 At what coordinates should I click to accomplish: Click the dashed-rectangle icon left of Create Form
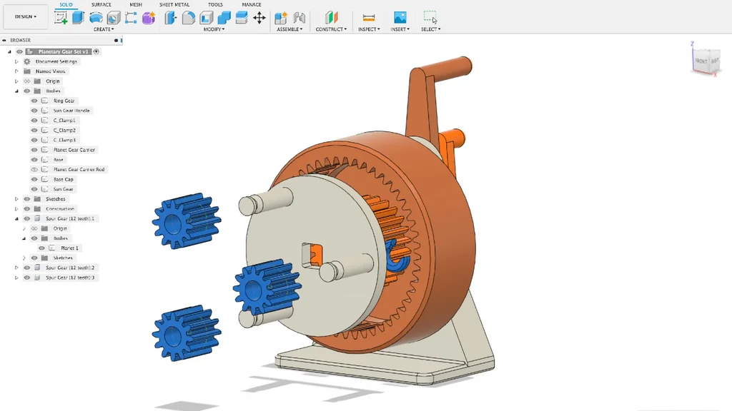coord(131,18)
